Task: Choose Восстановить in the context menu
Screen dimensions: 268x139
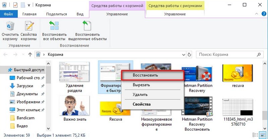Action: [x=153, y=75]
